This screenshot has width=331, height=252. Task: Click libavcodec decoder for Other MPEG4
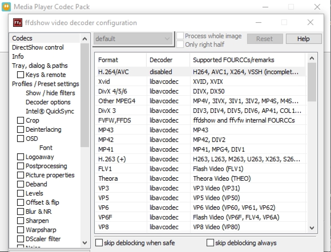coord(164,101)
